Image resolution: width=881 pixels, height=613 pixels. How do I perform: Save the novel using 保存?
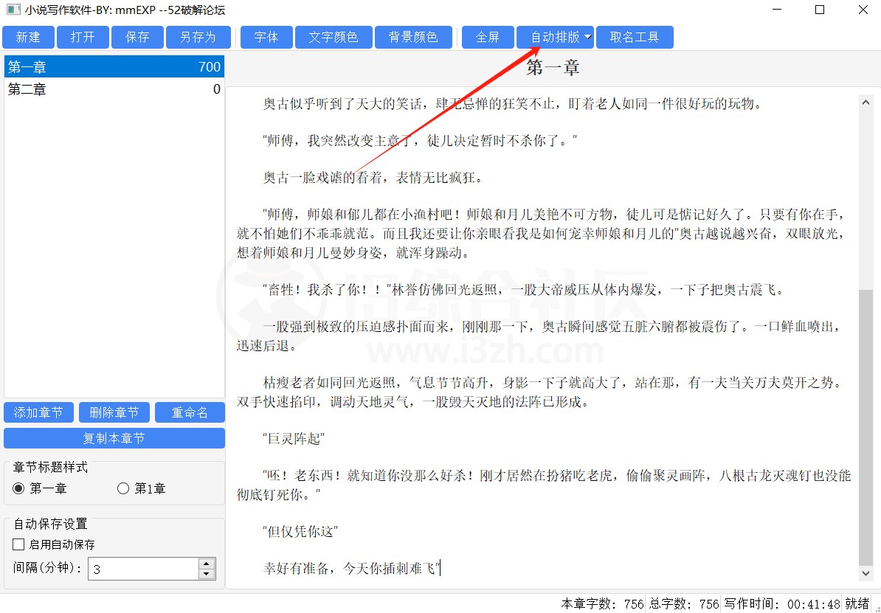click(137, 38)
